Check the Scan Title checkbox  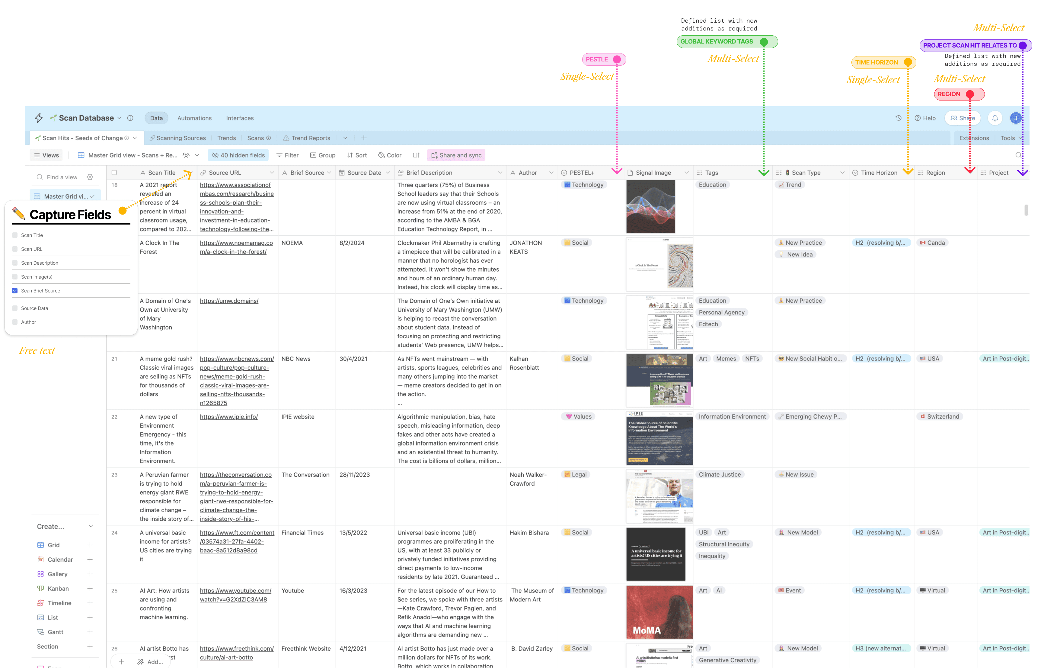click(x=15, y=235)
